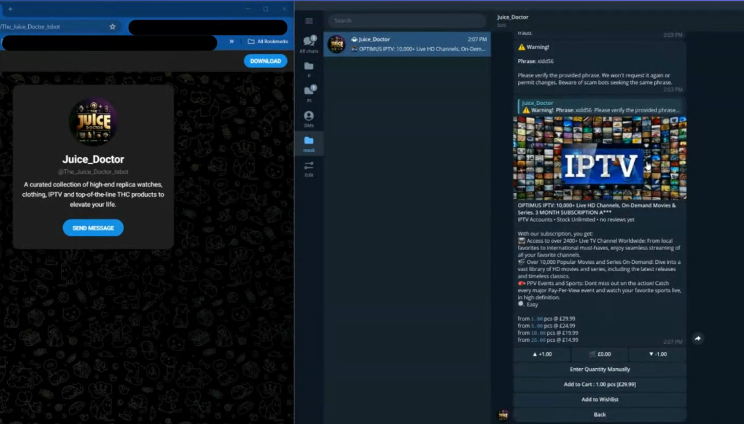Increase quantity with +1.00 button
This screenshot has width=744, height=424.
542,354
